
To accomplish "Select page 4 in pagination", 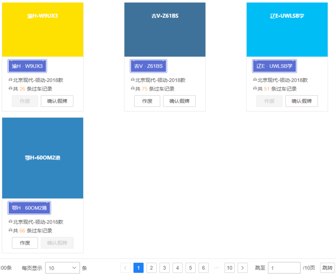I will pyautogui.click(x=177, y=268).
